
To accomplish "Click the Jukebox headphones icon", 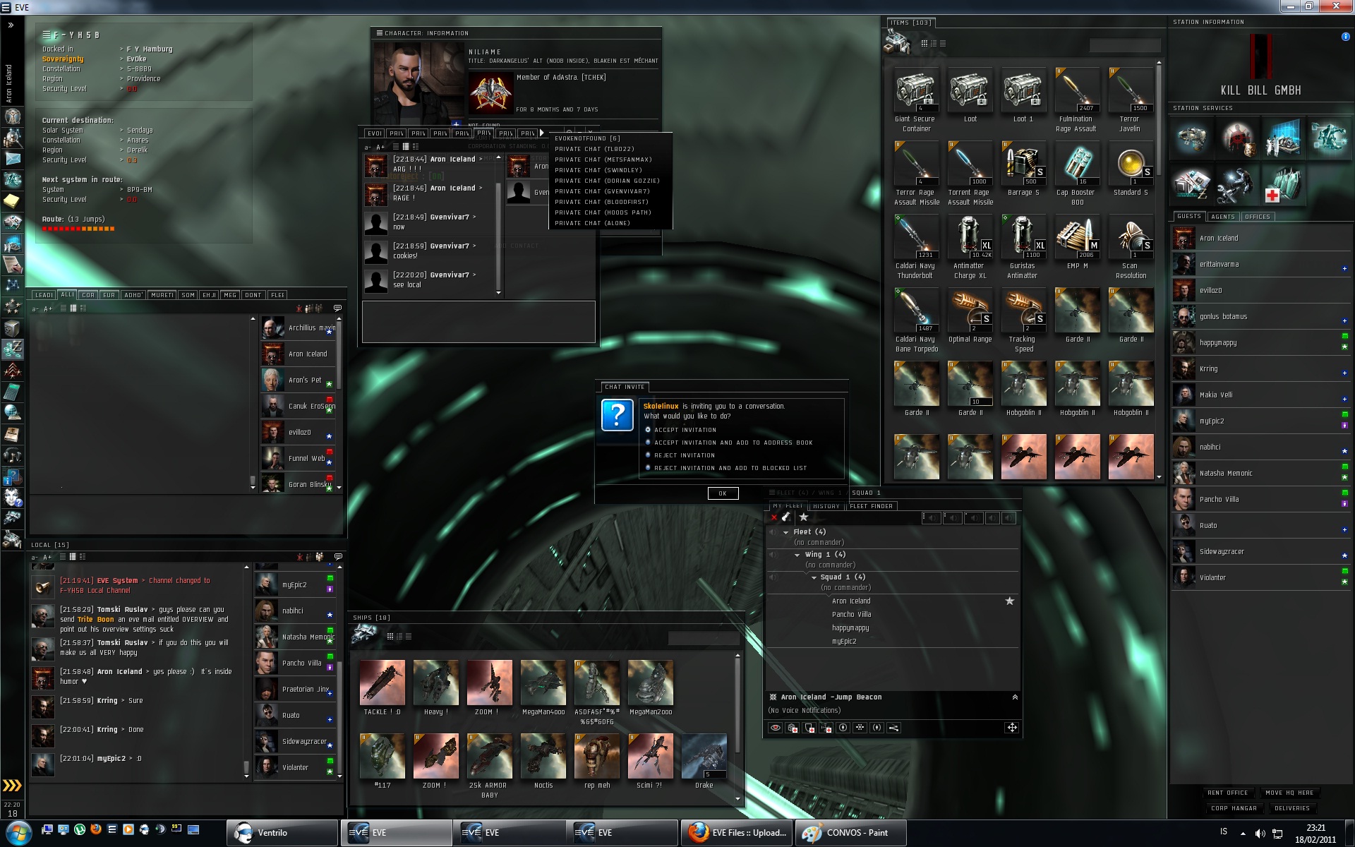I will point(12,455).
